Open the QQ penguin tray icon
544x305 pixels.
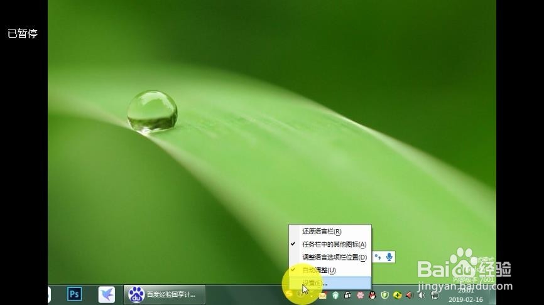tap(373, 296)
